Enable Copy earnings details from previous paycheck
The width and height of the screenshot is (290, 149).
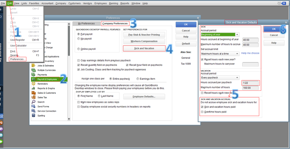coord(79,60)
